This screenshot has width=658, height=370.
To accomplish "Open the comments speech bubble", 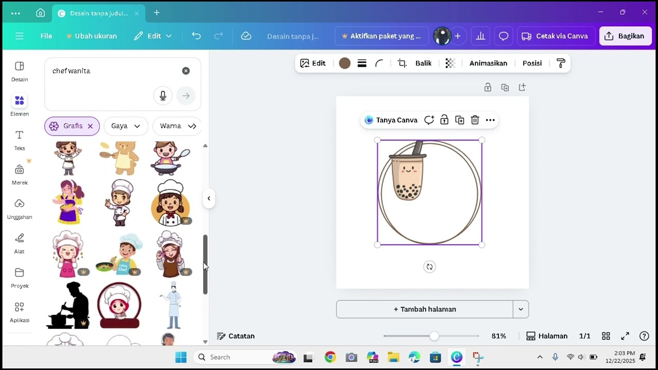I will tap(504, 36).
